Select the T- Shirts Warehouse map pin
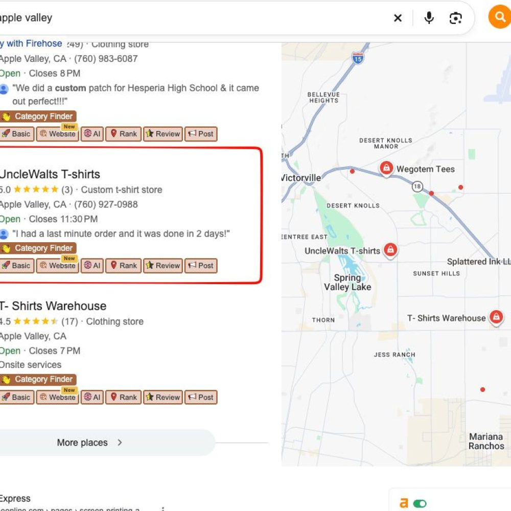The image size is (511, 511). 496,317
